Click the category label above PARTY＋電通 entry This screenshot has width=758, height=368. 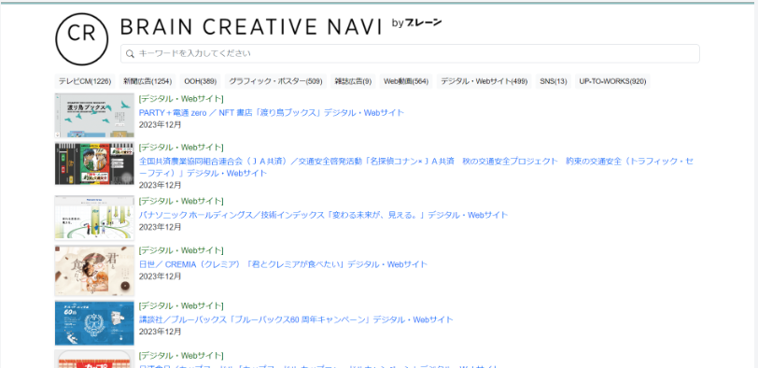click(181, 99)
